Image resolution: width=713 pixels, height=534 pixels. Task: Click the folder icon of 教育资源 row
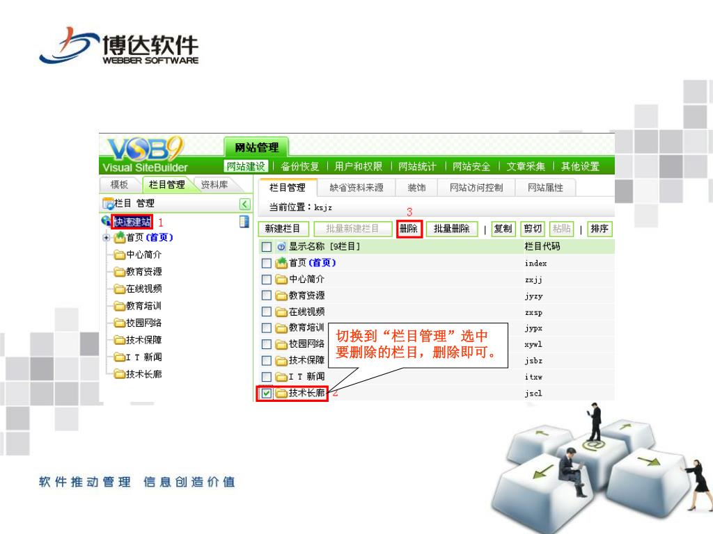(281, 296)
